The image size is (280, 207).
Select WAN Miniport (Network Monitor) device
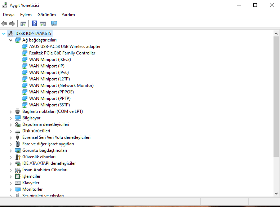[x=61, y=85]
